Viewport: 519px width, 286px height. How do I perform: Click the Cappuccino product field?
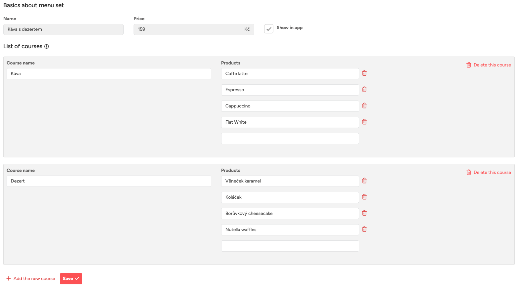[x=290, y=106]
